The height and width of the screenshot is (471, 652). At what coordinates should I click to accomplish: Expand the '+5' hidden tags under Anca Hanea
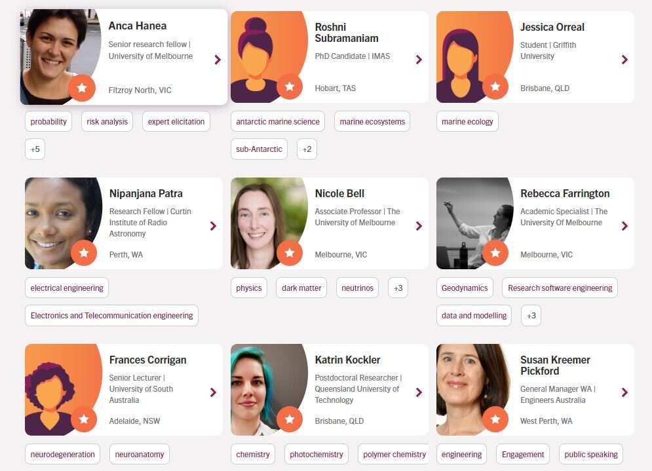click(x=35, y=149)
